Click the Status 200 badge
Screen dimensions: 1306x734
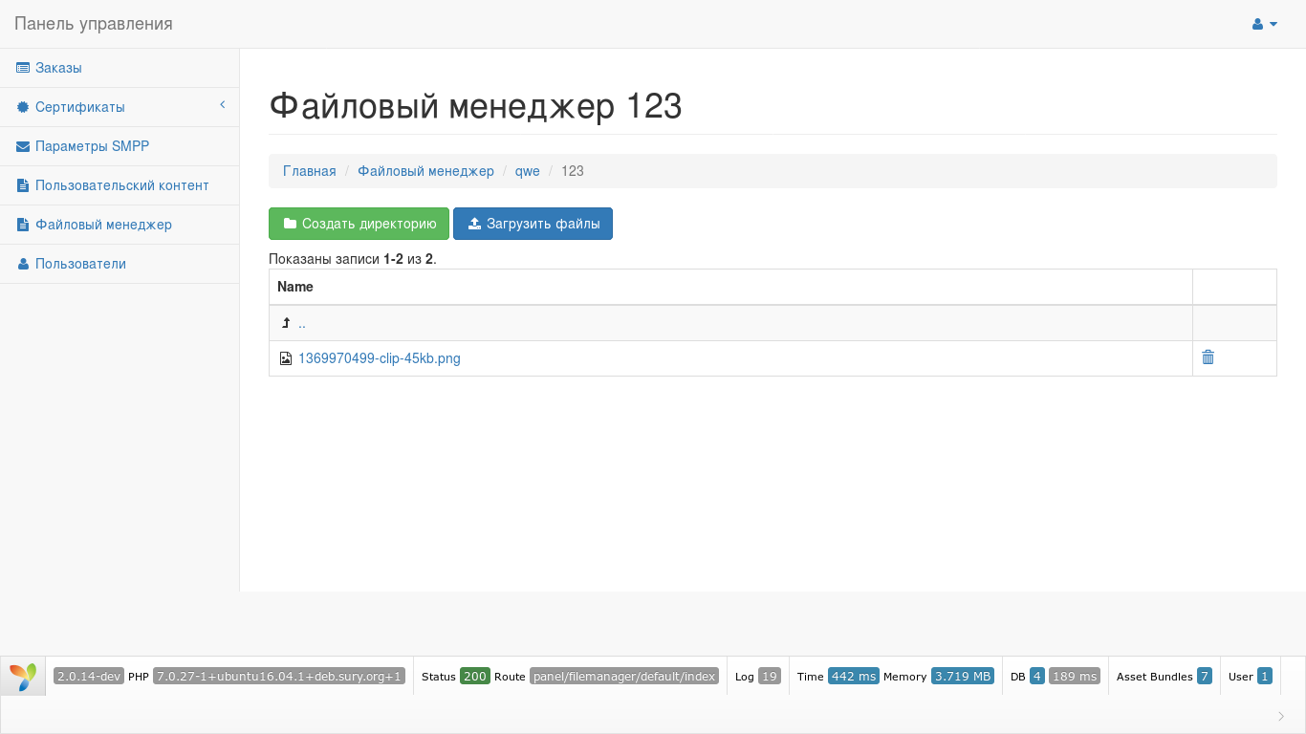474,676
